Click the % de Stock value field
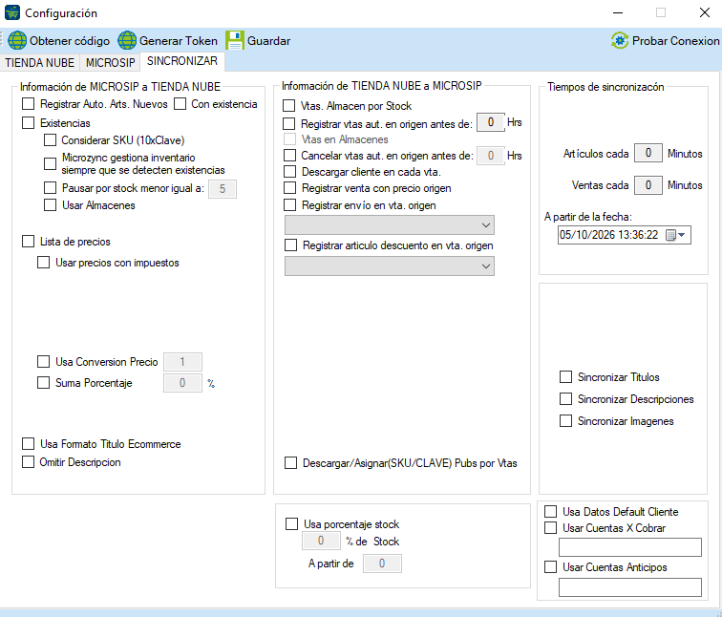The width and height of the screenshot is (722, 617). point(321,541)
